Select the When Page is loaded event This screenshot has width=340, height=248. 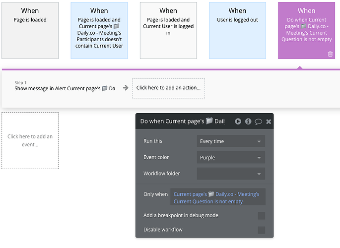pos(30,31)
